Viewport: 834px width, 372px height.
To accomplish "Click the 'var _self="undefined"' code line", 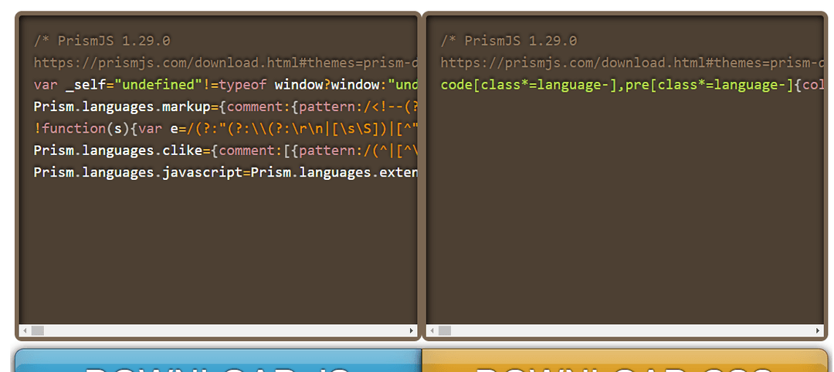I will 225,84.
